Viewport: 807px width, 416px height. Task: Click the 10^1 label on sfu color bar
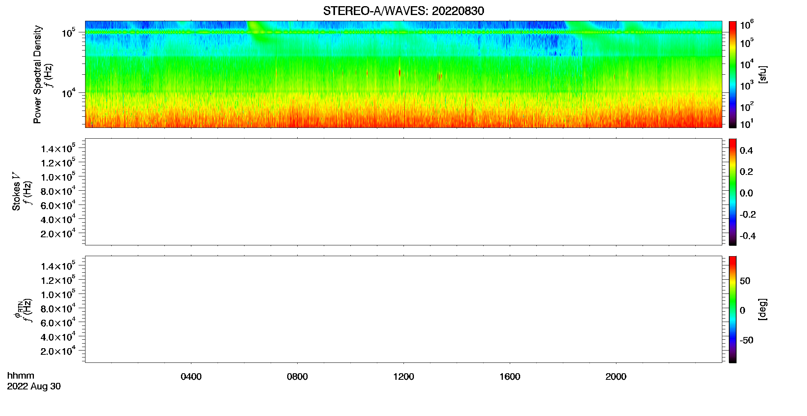coord(747,124)
